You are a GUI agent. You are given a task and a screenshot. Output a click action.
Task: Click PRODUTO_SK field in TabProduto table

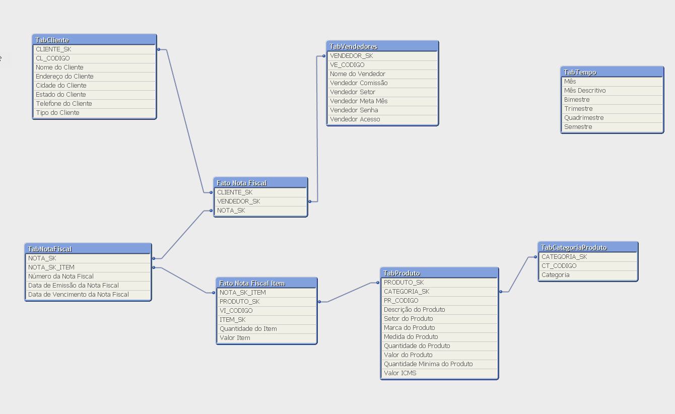(439, 283)
